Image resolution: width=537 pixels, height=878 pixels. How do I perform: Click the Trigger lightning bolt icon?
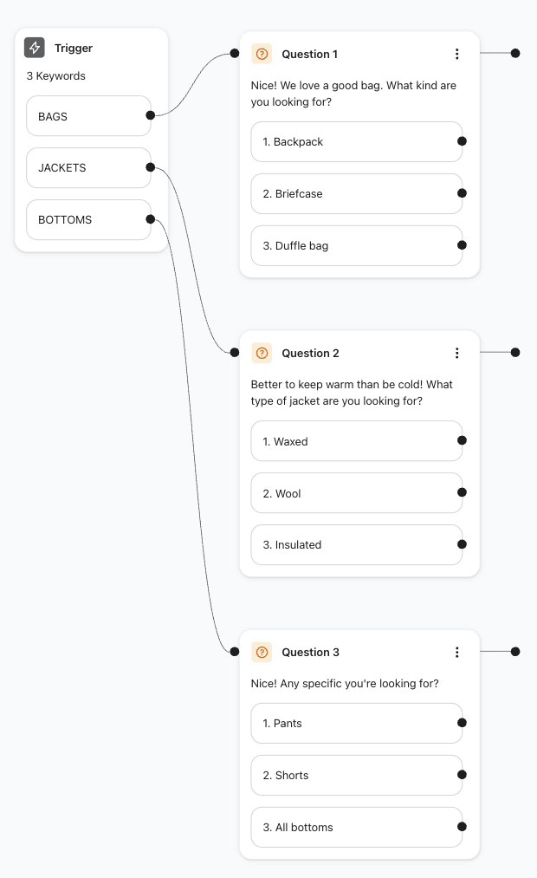tap(35, 48)
